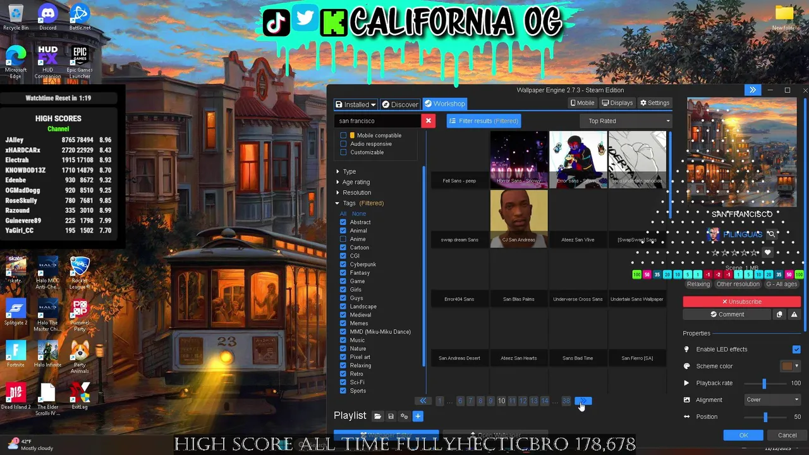The image size is (809, 455).
Task: Favorite the wallpaper using the heart icon
Action: click(x=767, y=253)
